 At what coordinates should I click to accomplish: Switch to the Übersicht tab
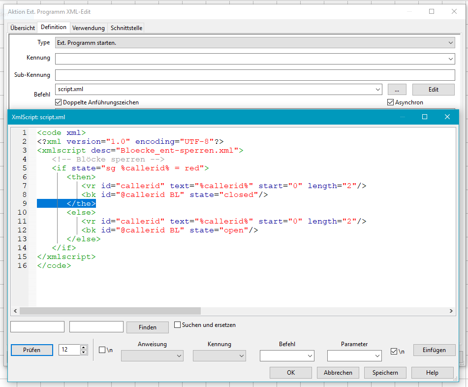(23, 28)
